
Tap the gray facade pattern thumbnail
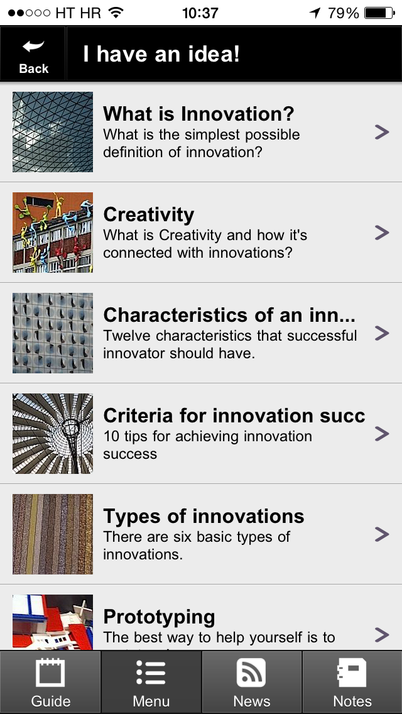click(53, 333)
